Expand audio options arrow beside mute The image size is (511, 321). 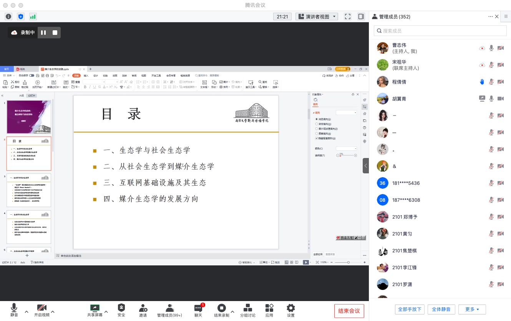click(27, 311)
